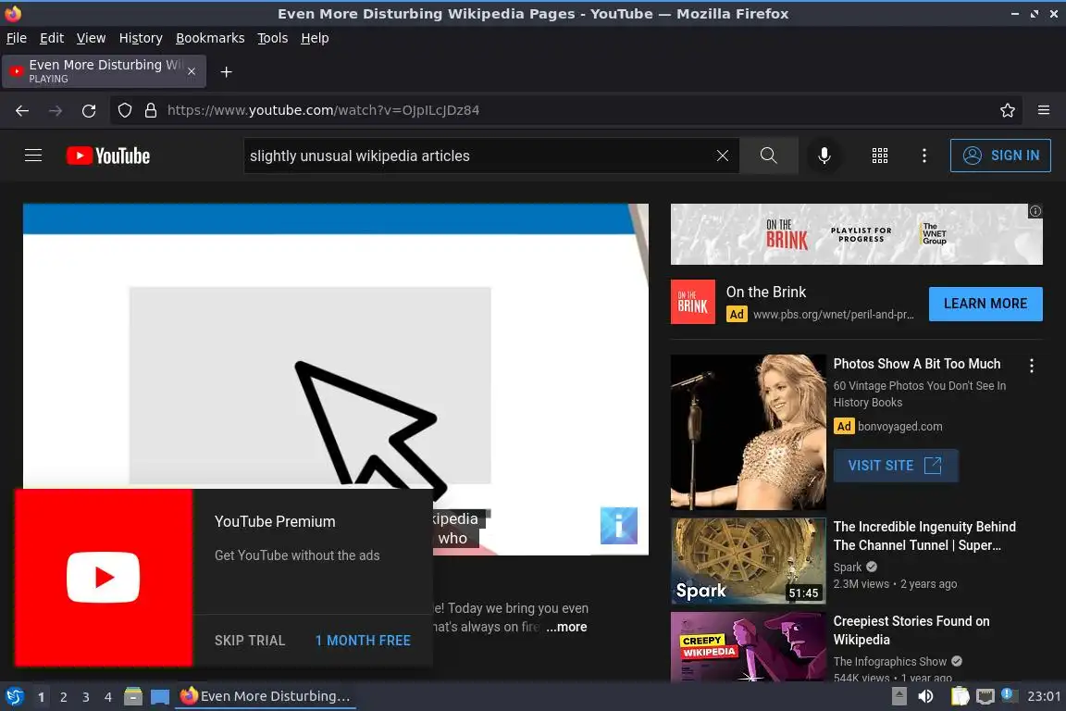
Task: Open the Channel Tunnel video thumbnail
Action: (748, 561)
